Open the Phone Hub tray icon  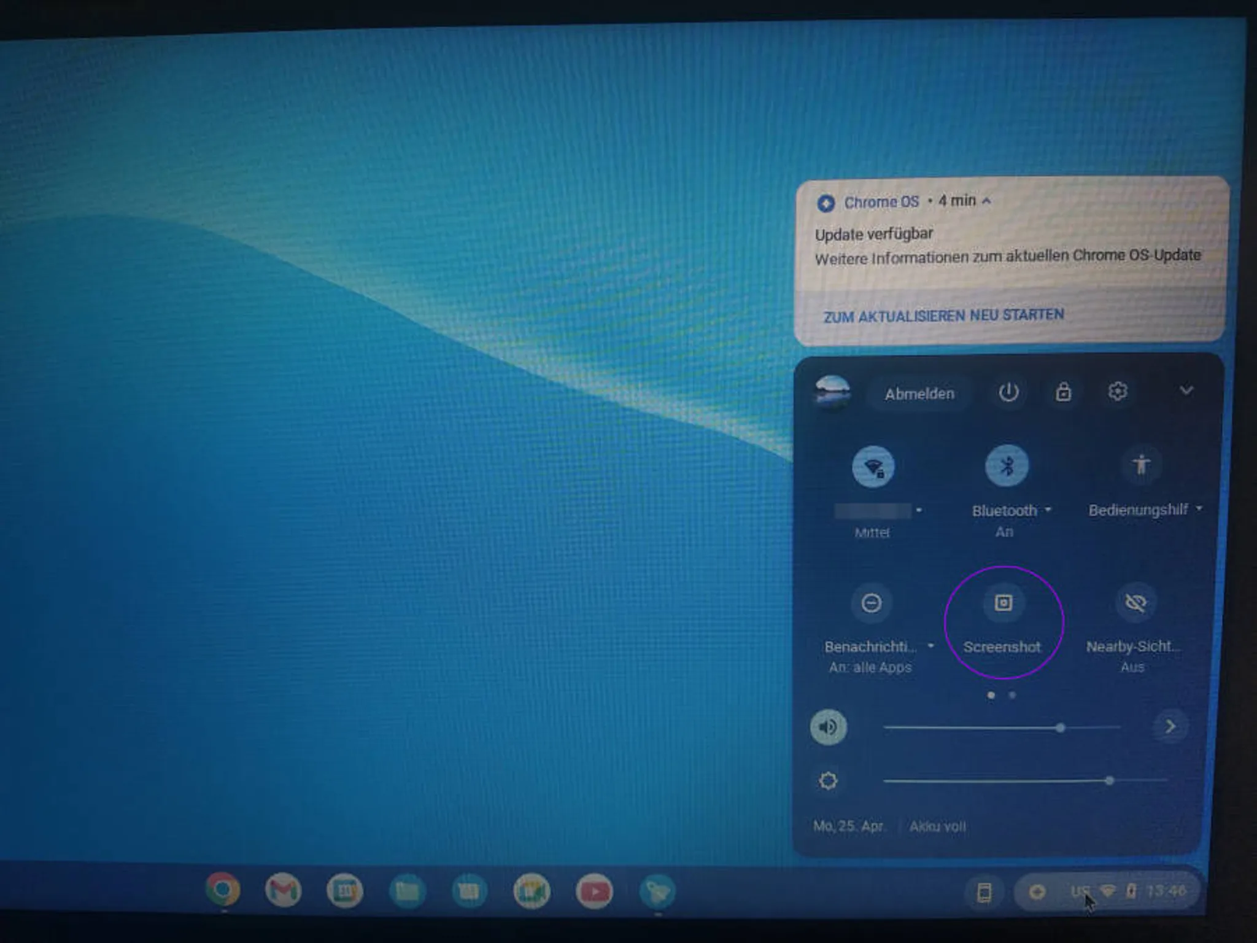[984, 892]
